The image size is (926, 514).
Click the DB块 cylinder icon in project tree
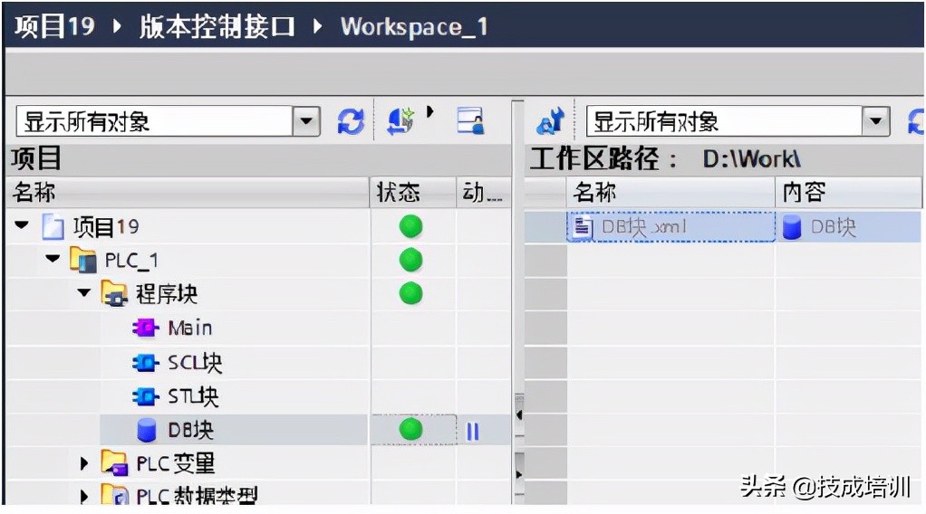[x=147, y=430]
